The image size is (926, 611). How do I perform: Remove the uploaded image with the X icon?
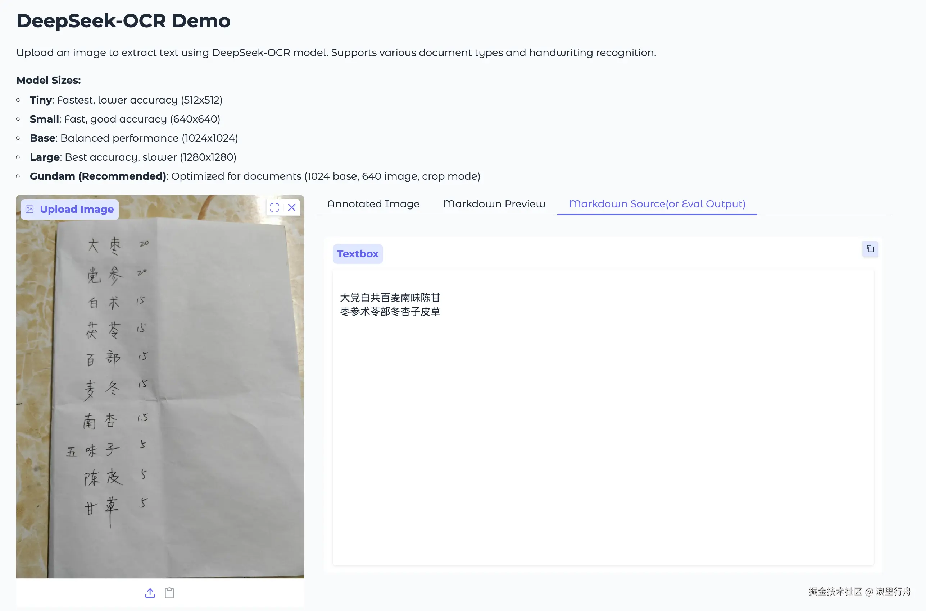(x=291, y=207)
